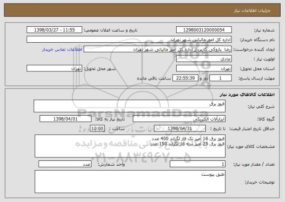Click the text ساعت باقی مانده

point(154,78)
